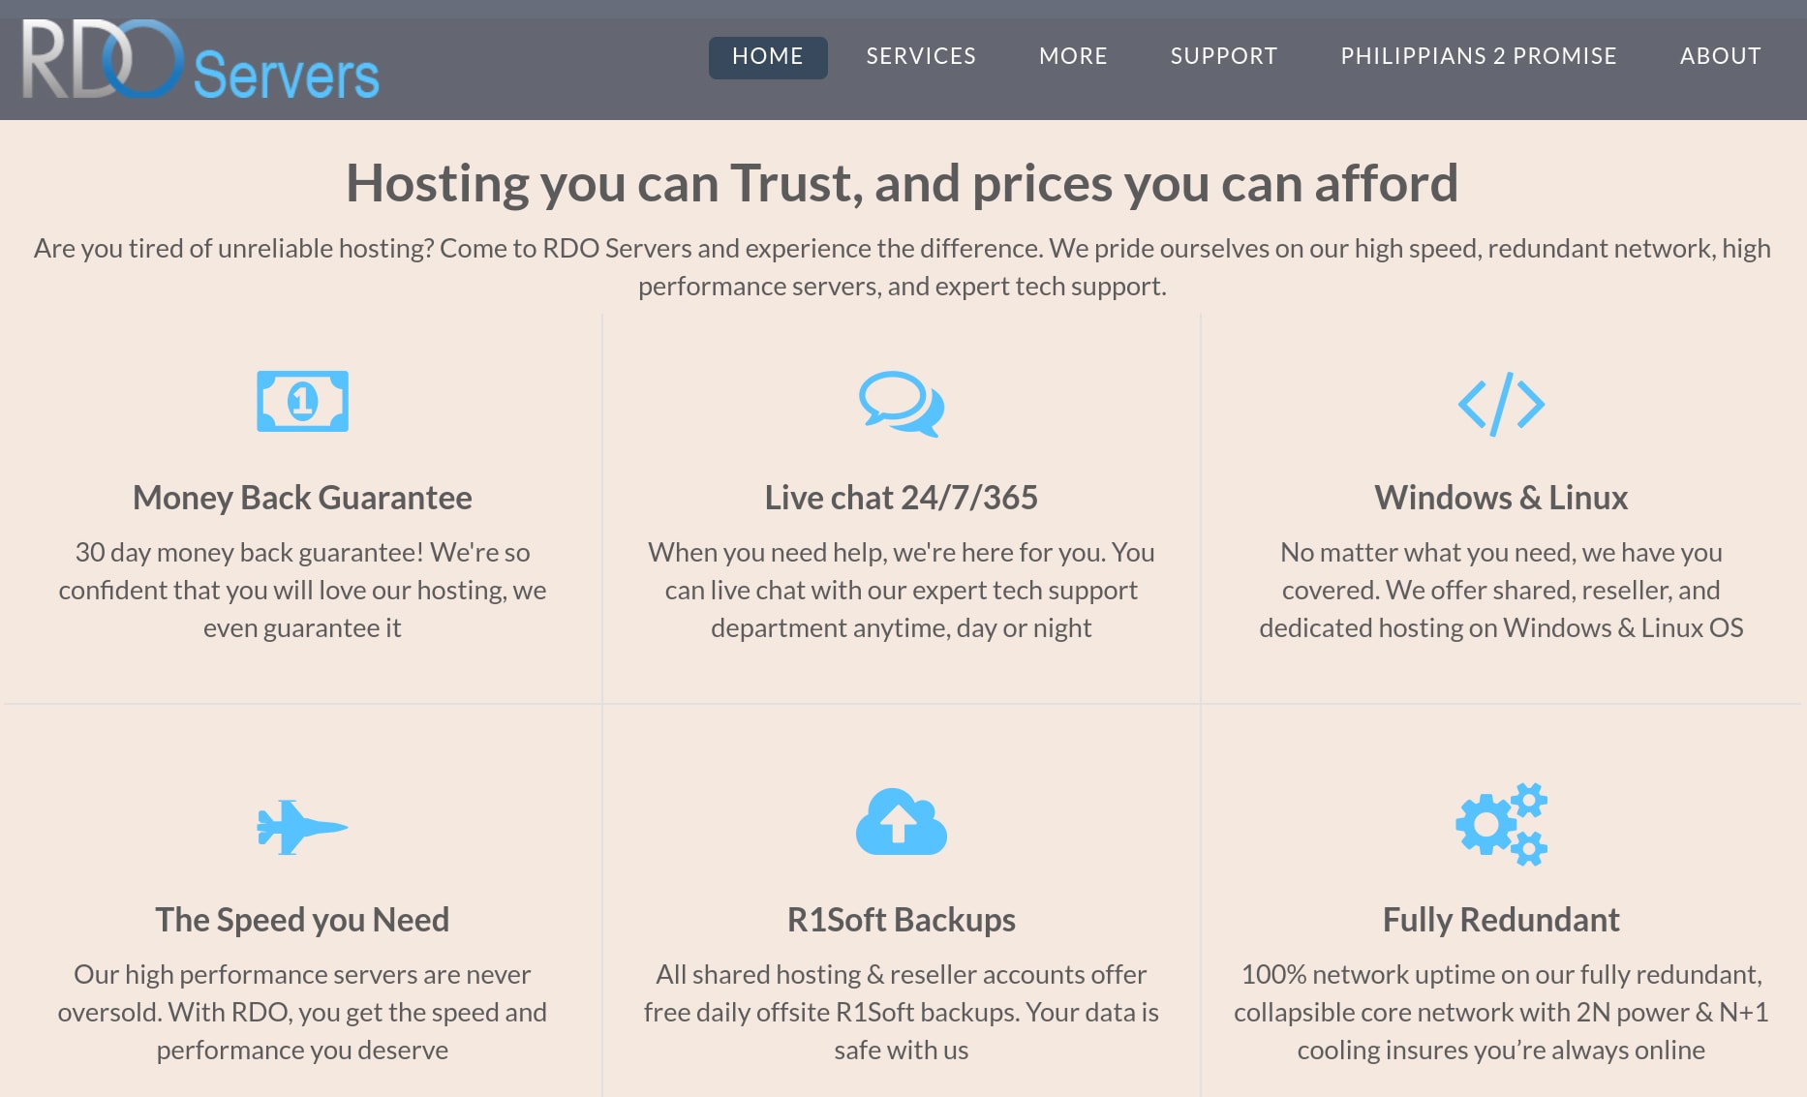The image size is (1807, 1097).
Task: Click the 'Our high performance servers' description
Action: [x=302, y=1012]
